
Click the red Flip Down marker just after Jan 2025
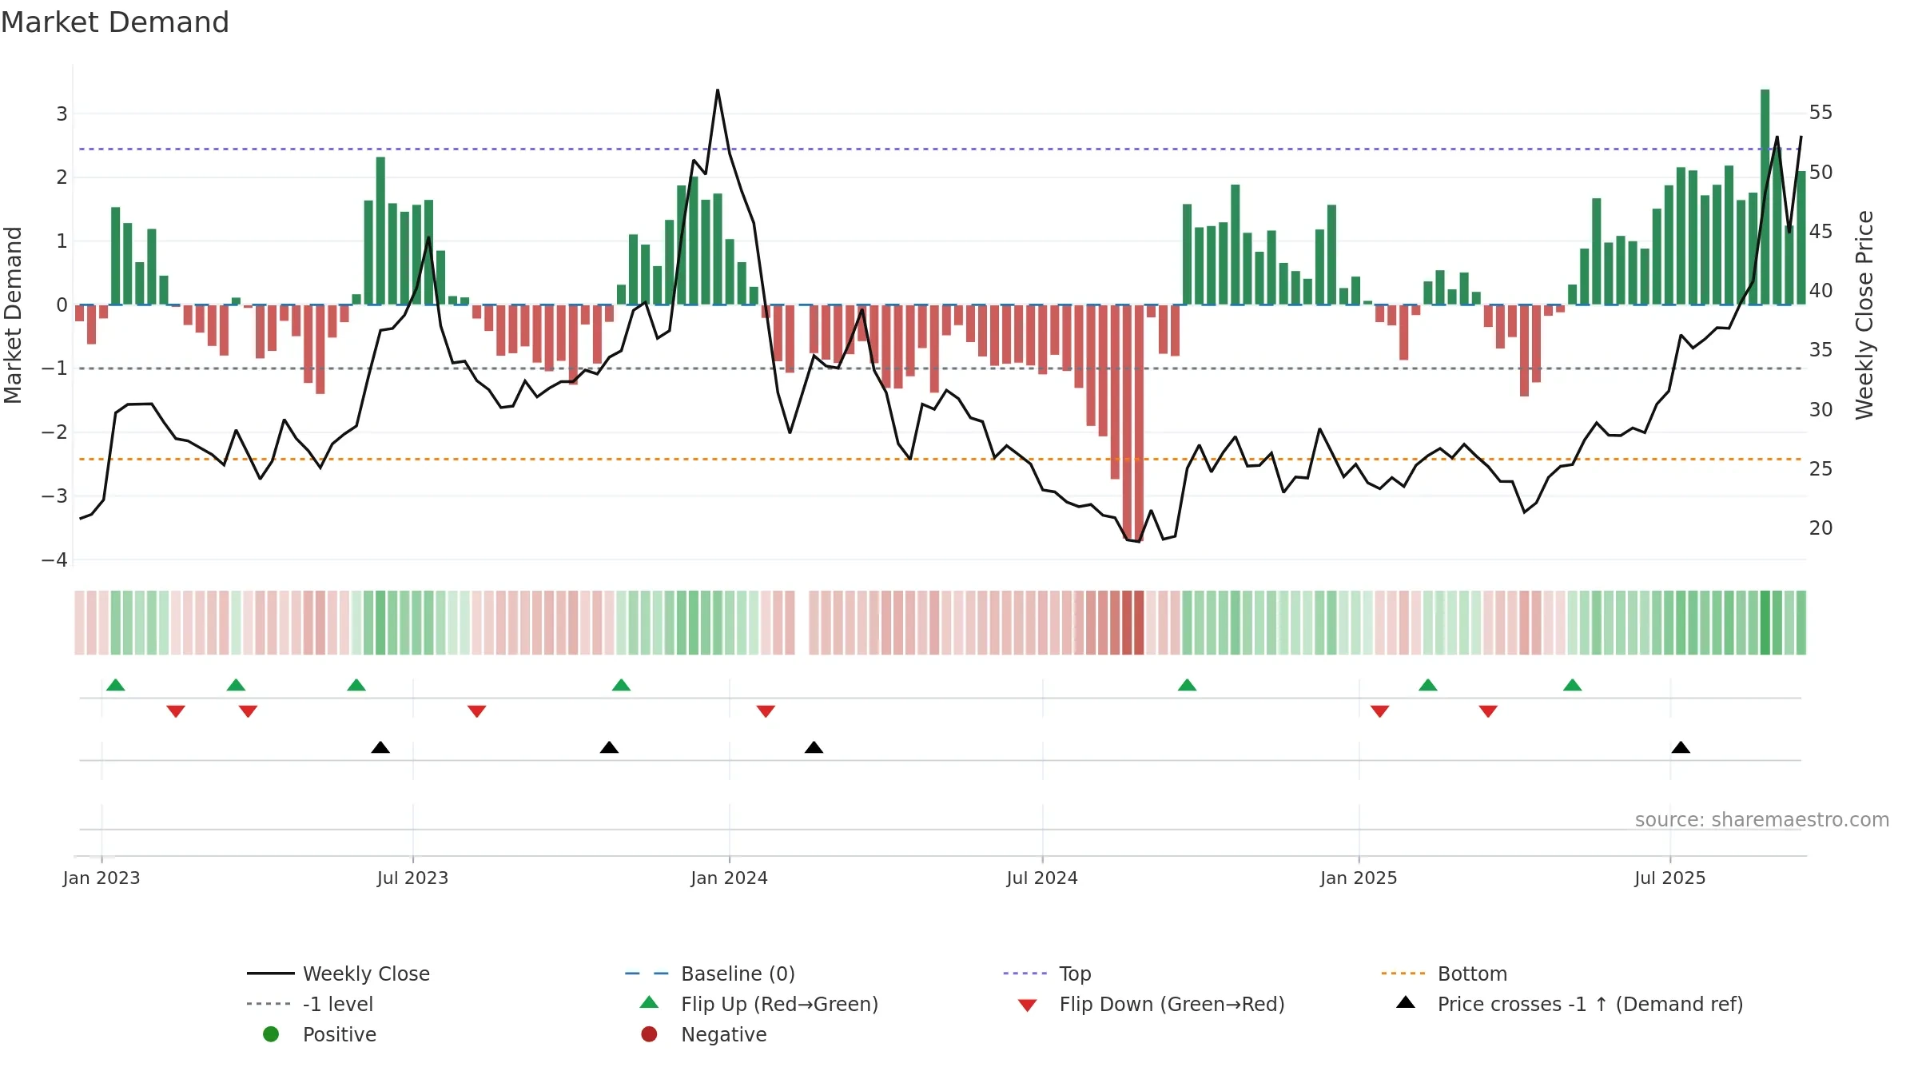(1379, 711)
